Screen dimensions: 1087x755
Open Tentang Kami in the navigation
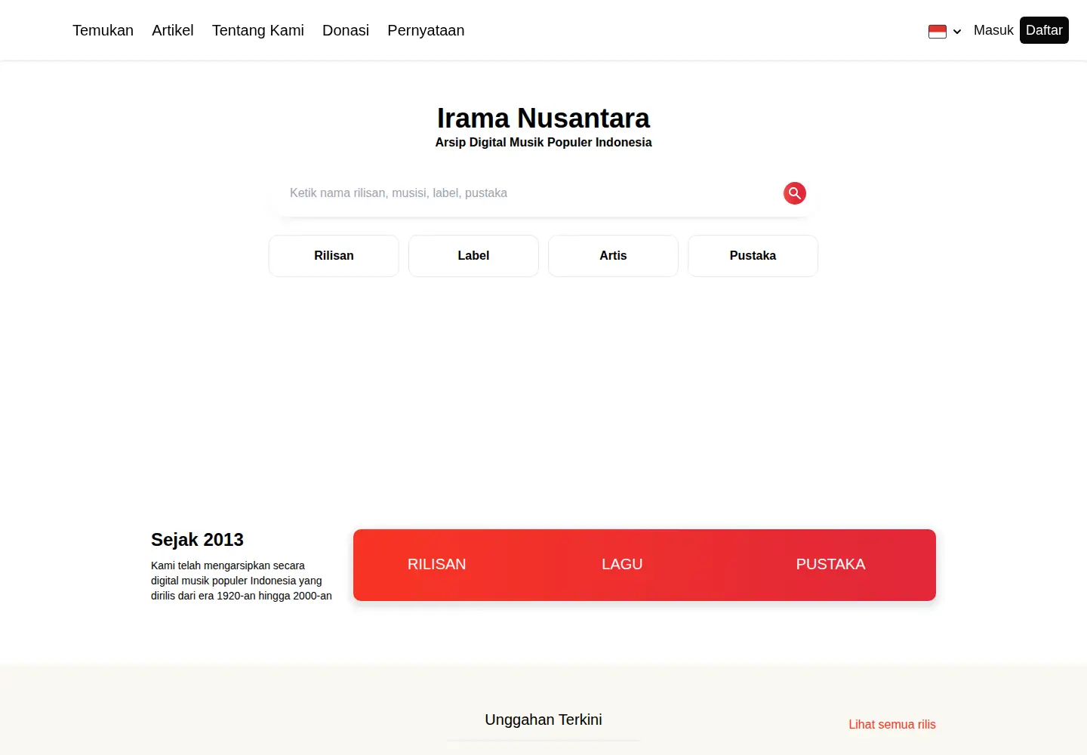click(258, 30)
